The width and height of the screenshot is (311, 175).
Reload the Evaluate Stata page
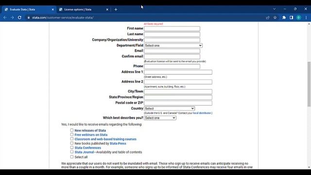tap(19, 17)
